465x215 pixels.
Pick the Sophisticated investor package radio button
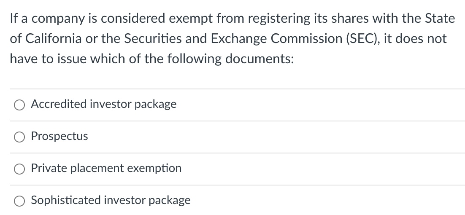point(19,201)
